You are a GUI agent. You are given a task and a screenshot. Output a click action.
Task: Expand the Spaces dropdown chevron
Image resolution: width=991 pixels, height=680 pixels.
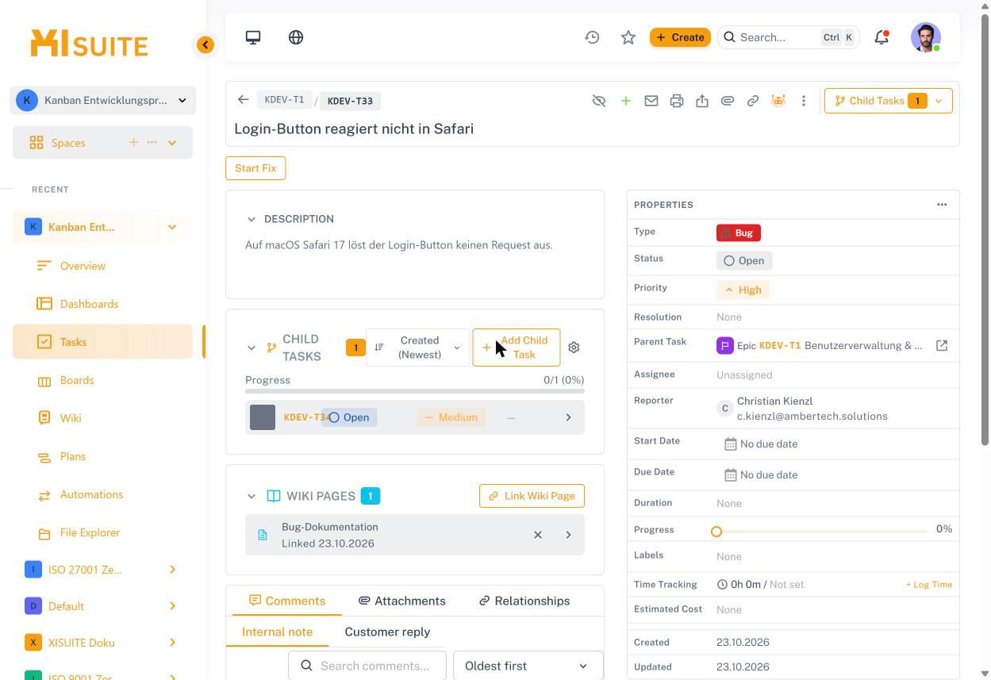click(x=172, y=143)
